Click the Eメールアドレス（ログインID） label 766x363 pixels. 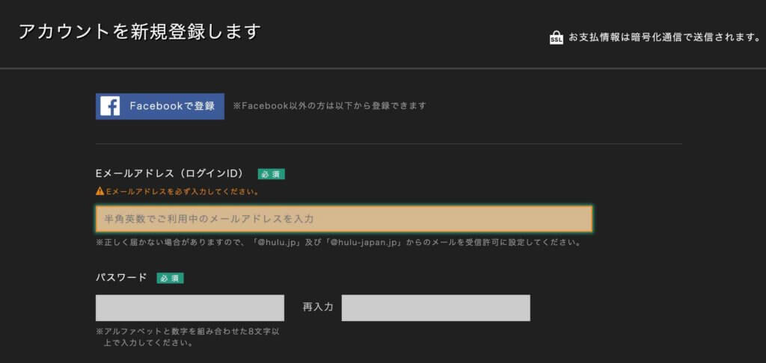coord(170,173)
